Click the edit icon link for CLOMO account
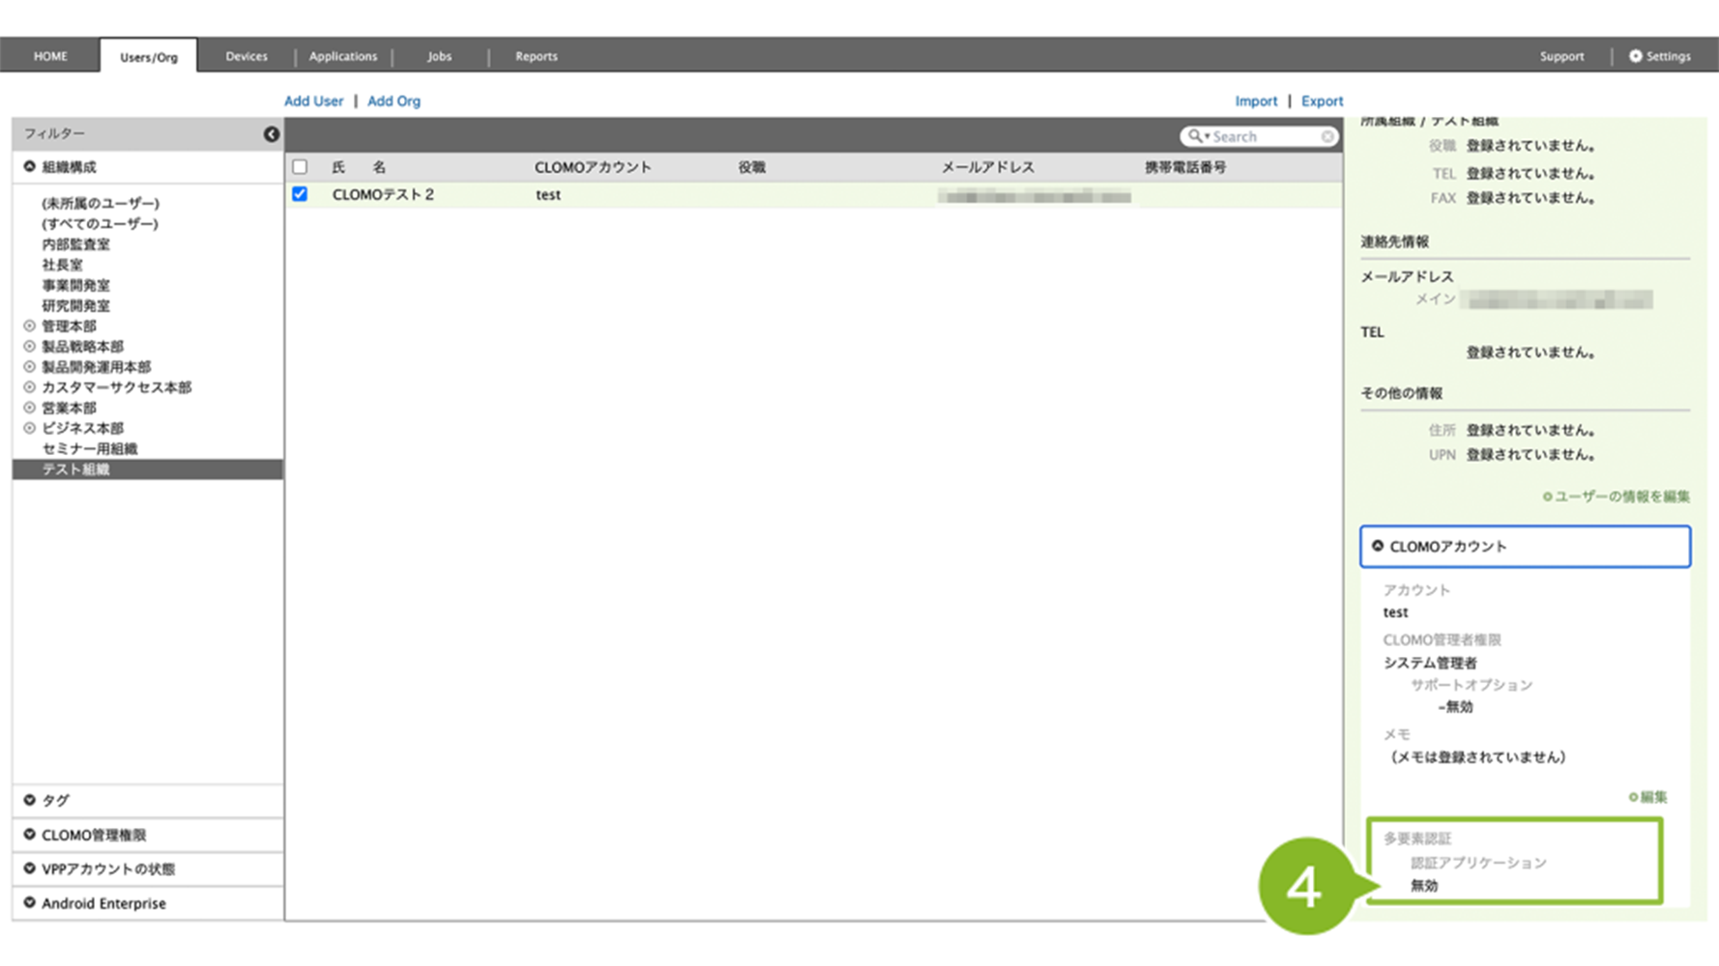 (x=1647, y=797)
